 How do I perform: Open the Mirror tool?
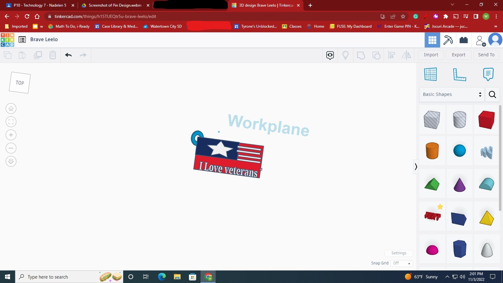tap(406, 55)
